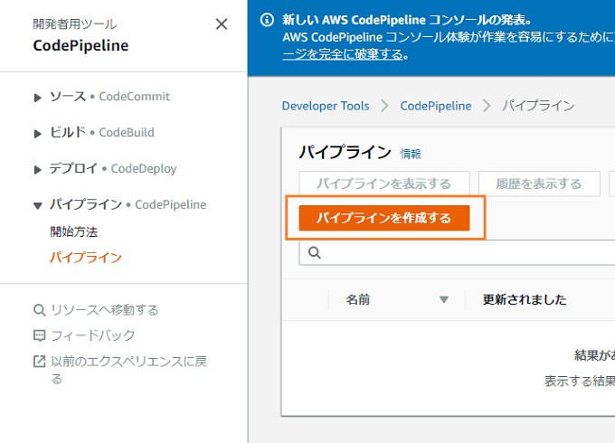Viewport: 615px width, 443px height.
Task: Expand the ビルド CodeBuild section
Action: [x=38, y=134]
